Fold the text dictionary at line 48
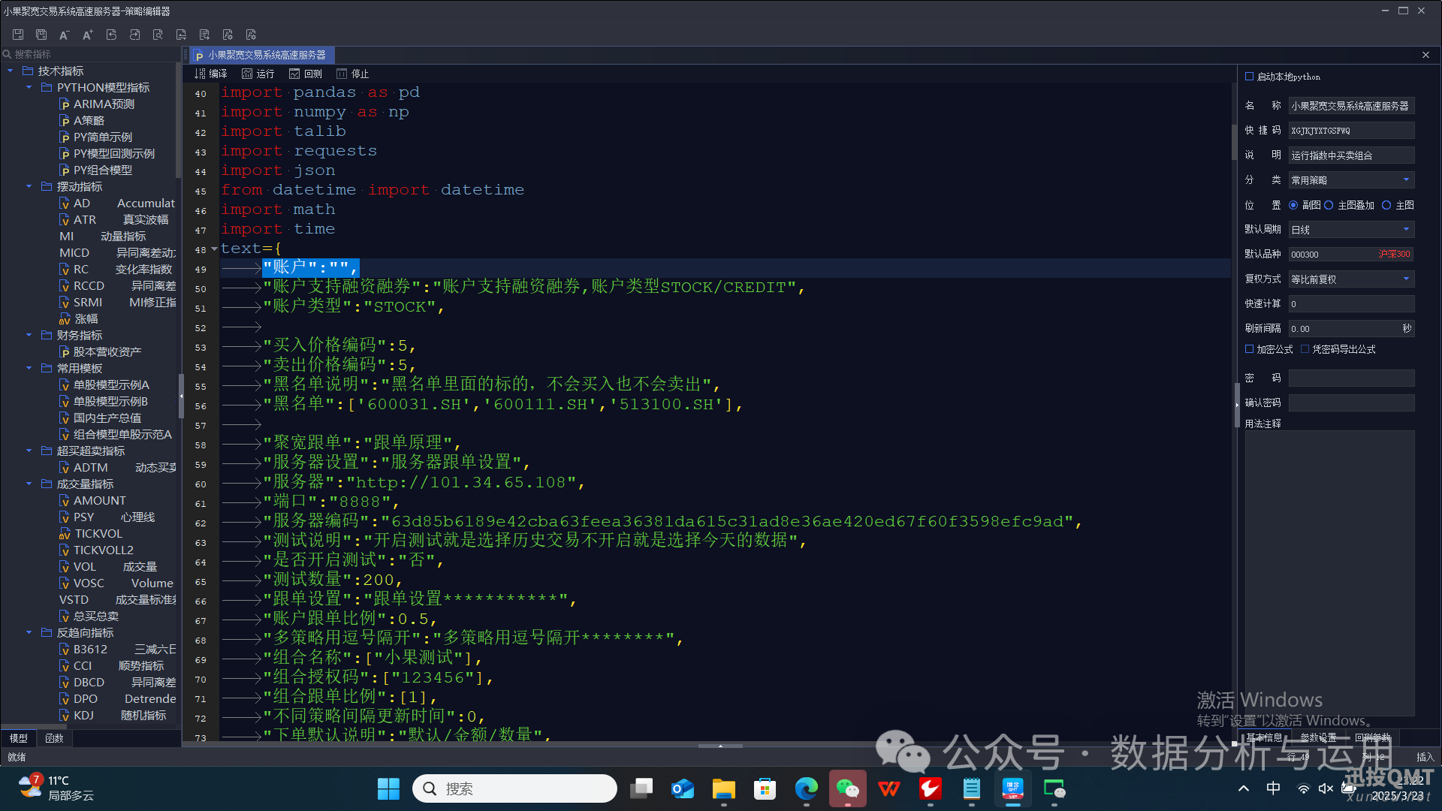The image size is (1442, 811). [x=214, y=249]
